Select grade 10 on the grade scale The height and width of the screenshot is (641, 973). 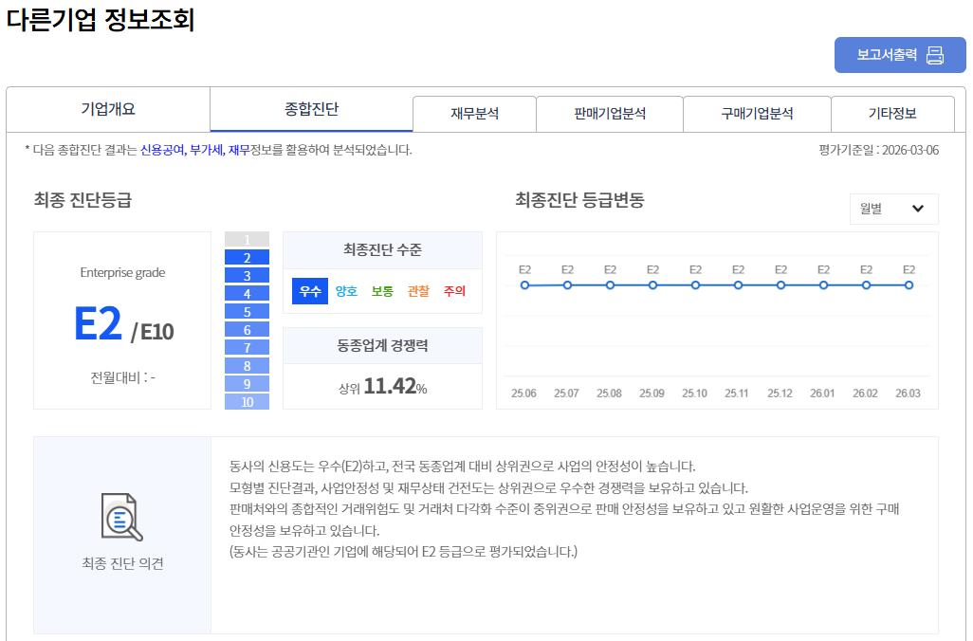click(246, 401)
